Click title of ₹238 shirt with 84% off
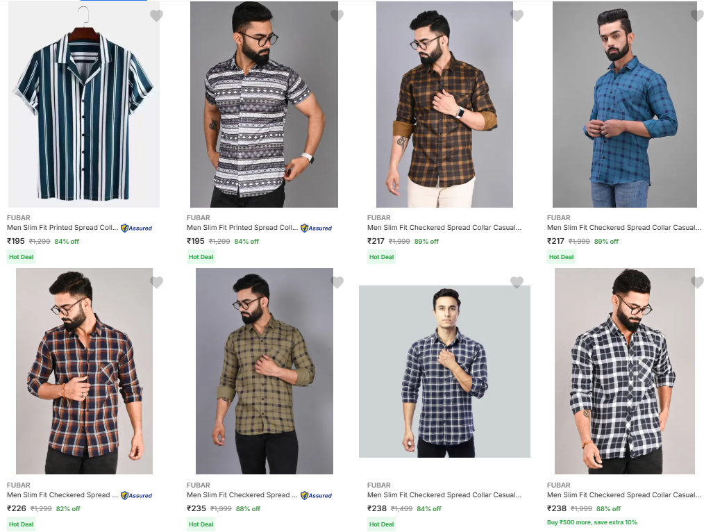The width and height of the screenshot is (704, 532). point(444,495)
